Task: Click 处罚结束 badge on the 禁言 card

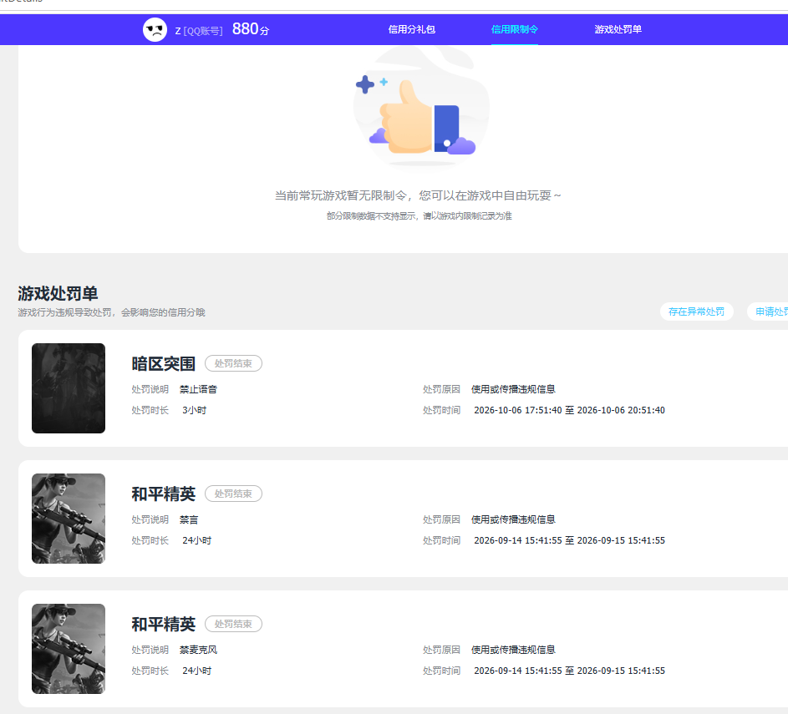Action: (233, 494)
